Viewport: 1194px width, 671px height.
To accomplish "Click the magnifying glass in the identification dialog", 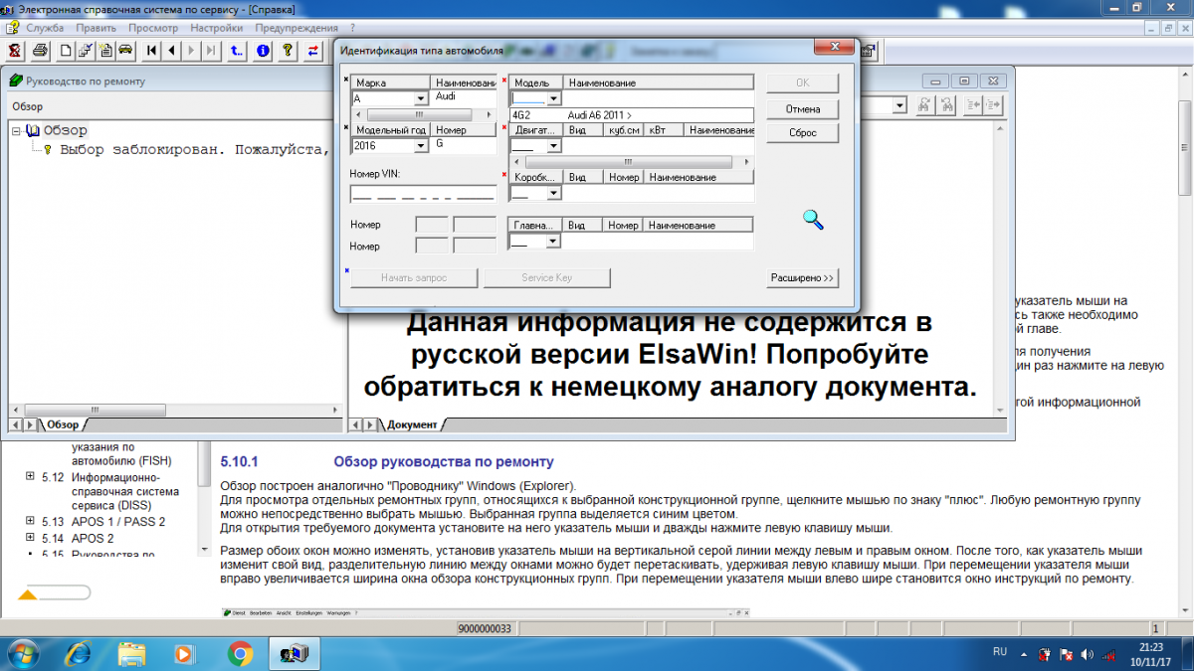I will (813, 220).
